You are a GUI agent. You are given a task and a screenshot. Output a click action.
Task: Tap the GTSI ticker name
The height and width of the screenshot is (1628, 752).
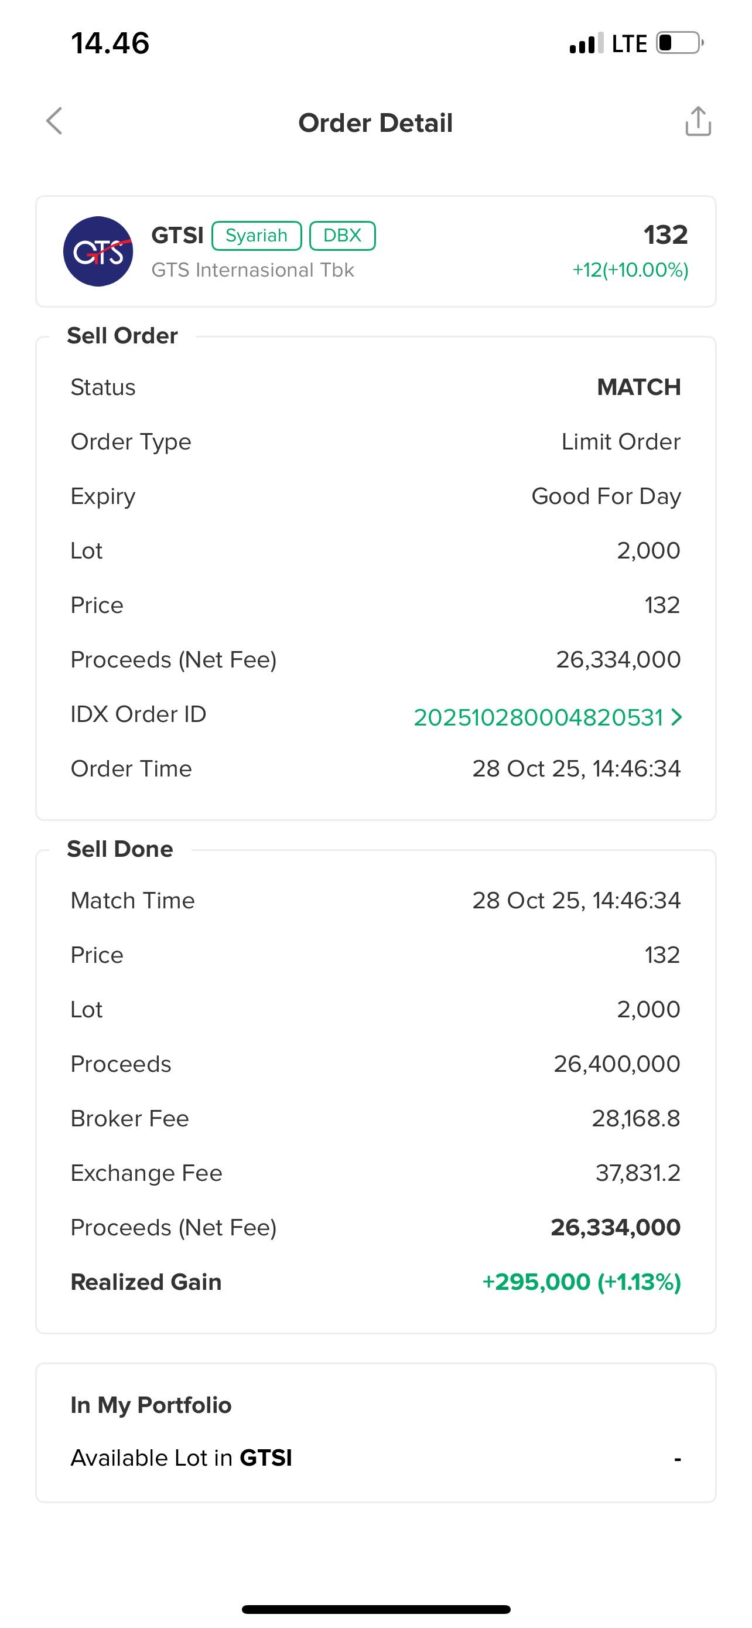point(177,236)
